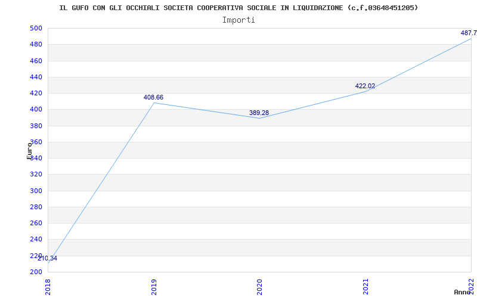Click the 'Anno' x-axis title

point(463,292)
